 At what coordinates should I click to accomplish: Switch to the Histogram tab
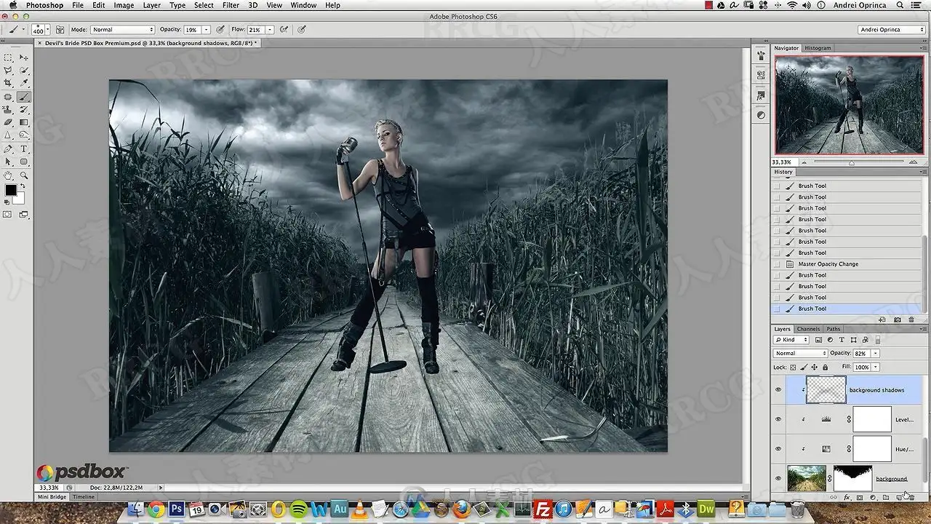pyautogui.click(x=818, y=48)
